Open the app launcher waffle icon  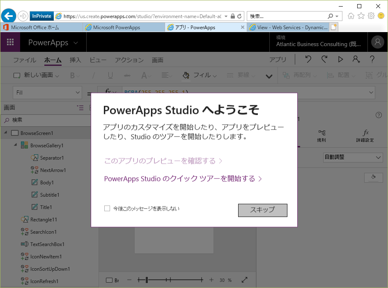pos(10,42)
